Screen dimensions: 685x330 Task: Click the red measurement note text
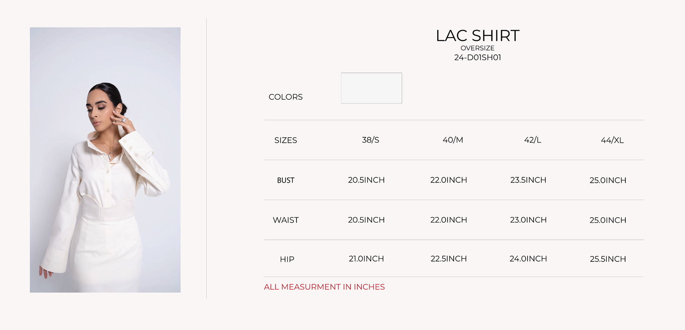tap(324, 287)
